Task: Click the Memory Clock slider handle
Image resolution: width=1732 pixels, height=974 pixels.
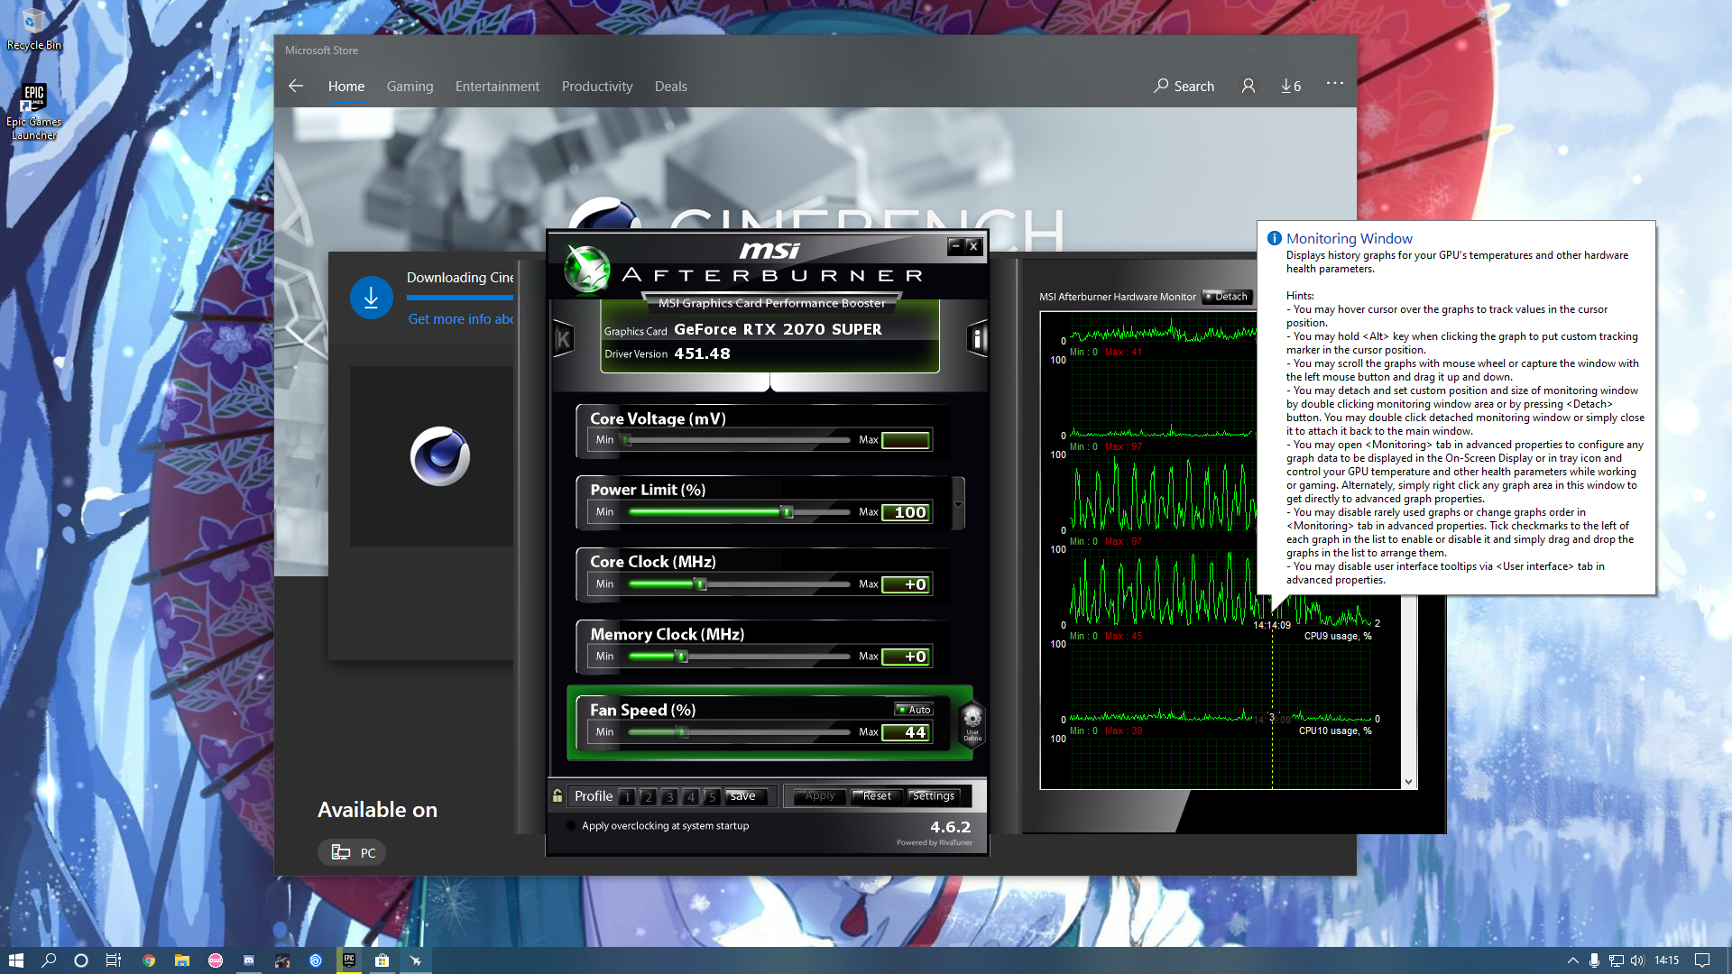Action: (682, 657)
